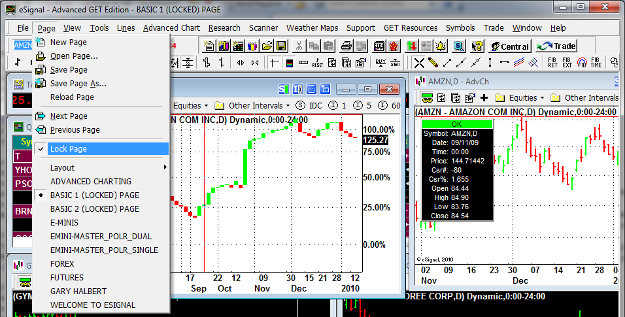The width and height of the screenshot is (625, 317).
Task: Click the flame hot list icon
Action: [x=394, y=46]
